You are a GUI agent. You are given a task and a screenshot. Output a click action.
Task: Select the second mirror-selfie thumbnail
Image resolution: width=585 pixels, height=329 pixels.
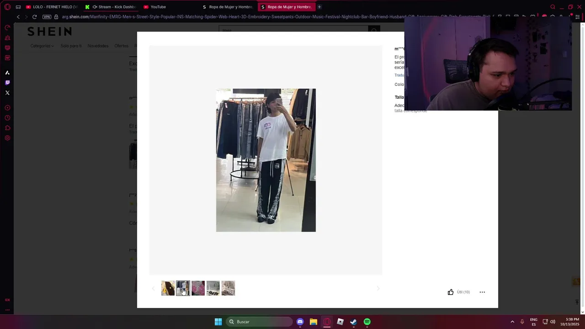[183, 288]
